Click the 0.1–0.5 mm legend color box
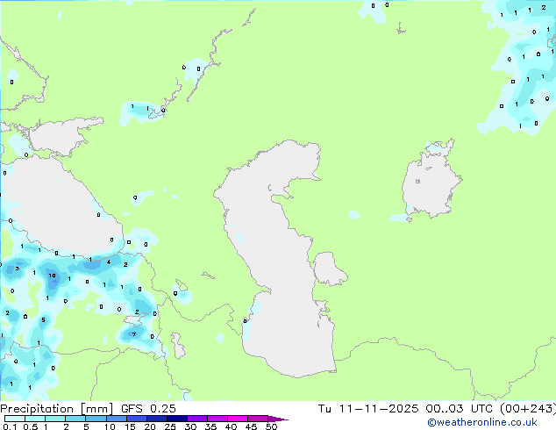Screen dimensions: 556x430 pyautogui.click(x=15, y=419)
